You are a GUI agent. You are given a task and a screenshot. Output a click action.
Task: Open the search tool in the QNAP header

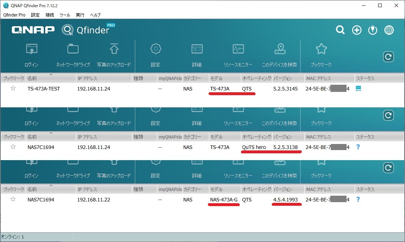(x=340, y=30)
